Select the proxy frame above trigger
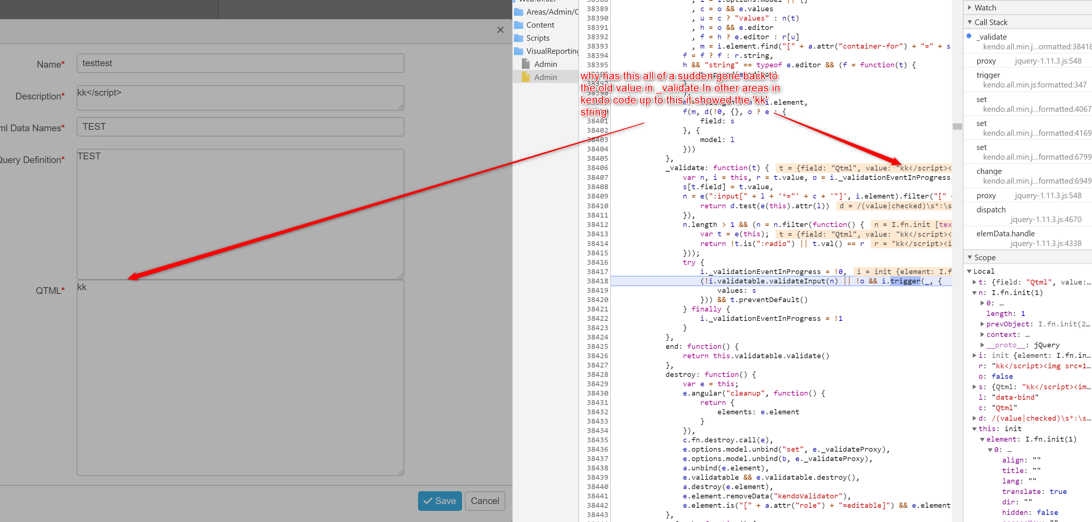The image size is (1092, 522). [1028, 61]
